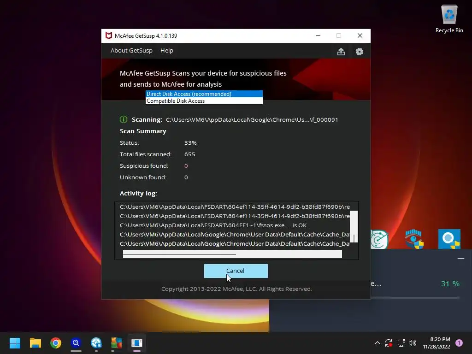Click the Suspicious found value

[x=186, y=166]
